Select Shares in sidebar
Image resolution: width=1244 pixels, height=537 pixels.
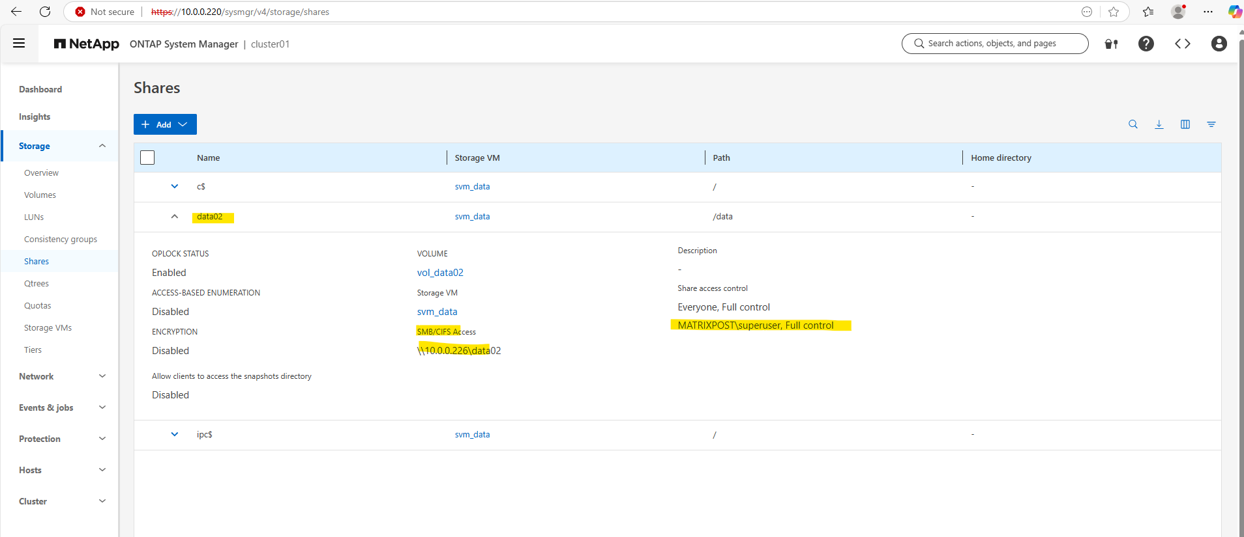[x=37, y=261]
